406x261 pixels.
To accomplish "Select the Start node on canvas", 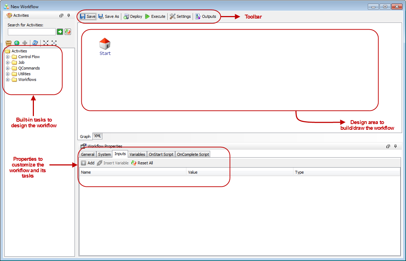I will [x=105, y=44].
